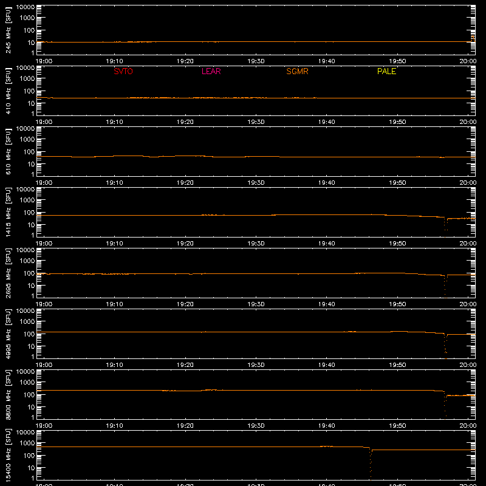This screenshot has width=486, height=486.
Task: Click the magenta LEAR station label
Action: pyautogui.click(x=211, y=71)
